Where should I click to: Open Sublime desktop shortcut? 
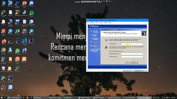click(x=25, y=32)
